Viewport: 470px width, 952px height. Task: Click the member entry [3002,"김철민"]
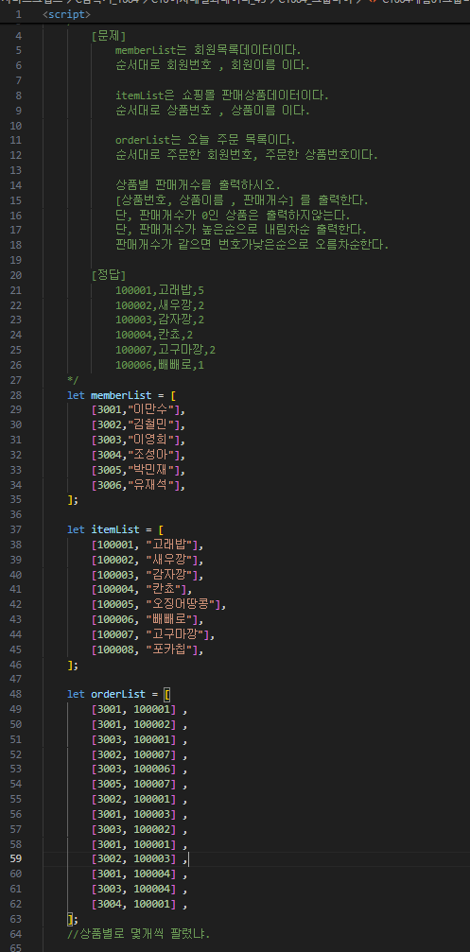pos(138,425)
